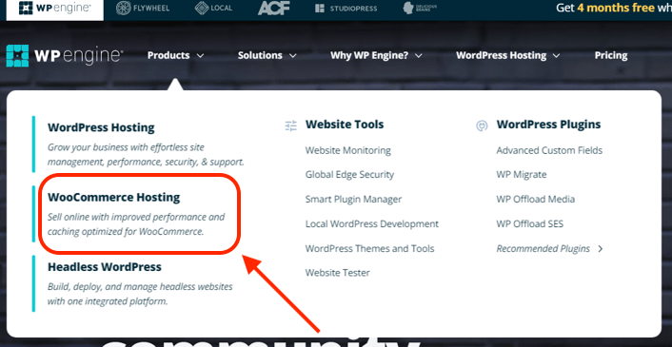Open Website Monitoring tool

tap(348, 150)
